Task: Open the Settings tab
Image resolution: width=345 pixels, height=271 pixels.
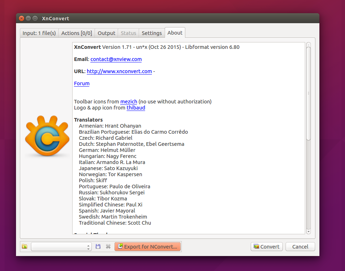Action: pos(152,33)
